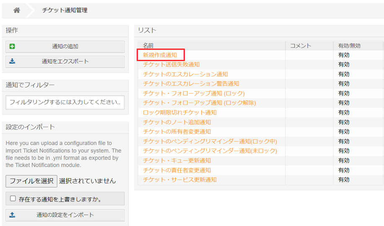Open the チケット送信失敗通知 link
The width and height of the screenshot is (384, 226).
pyautogui.click(x=171, y=64)
